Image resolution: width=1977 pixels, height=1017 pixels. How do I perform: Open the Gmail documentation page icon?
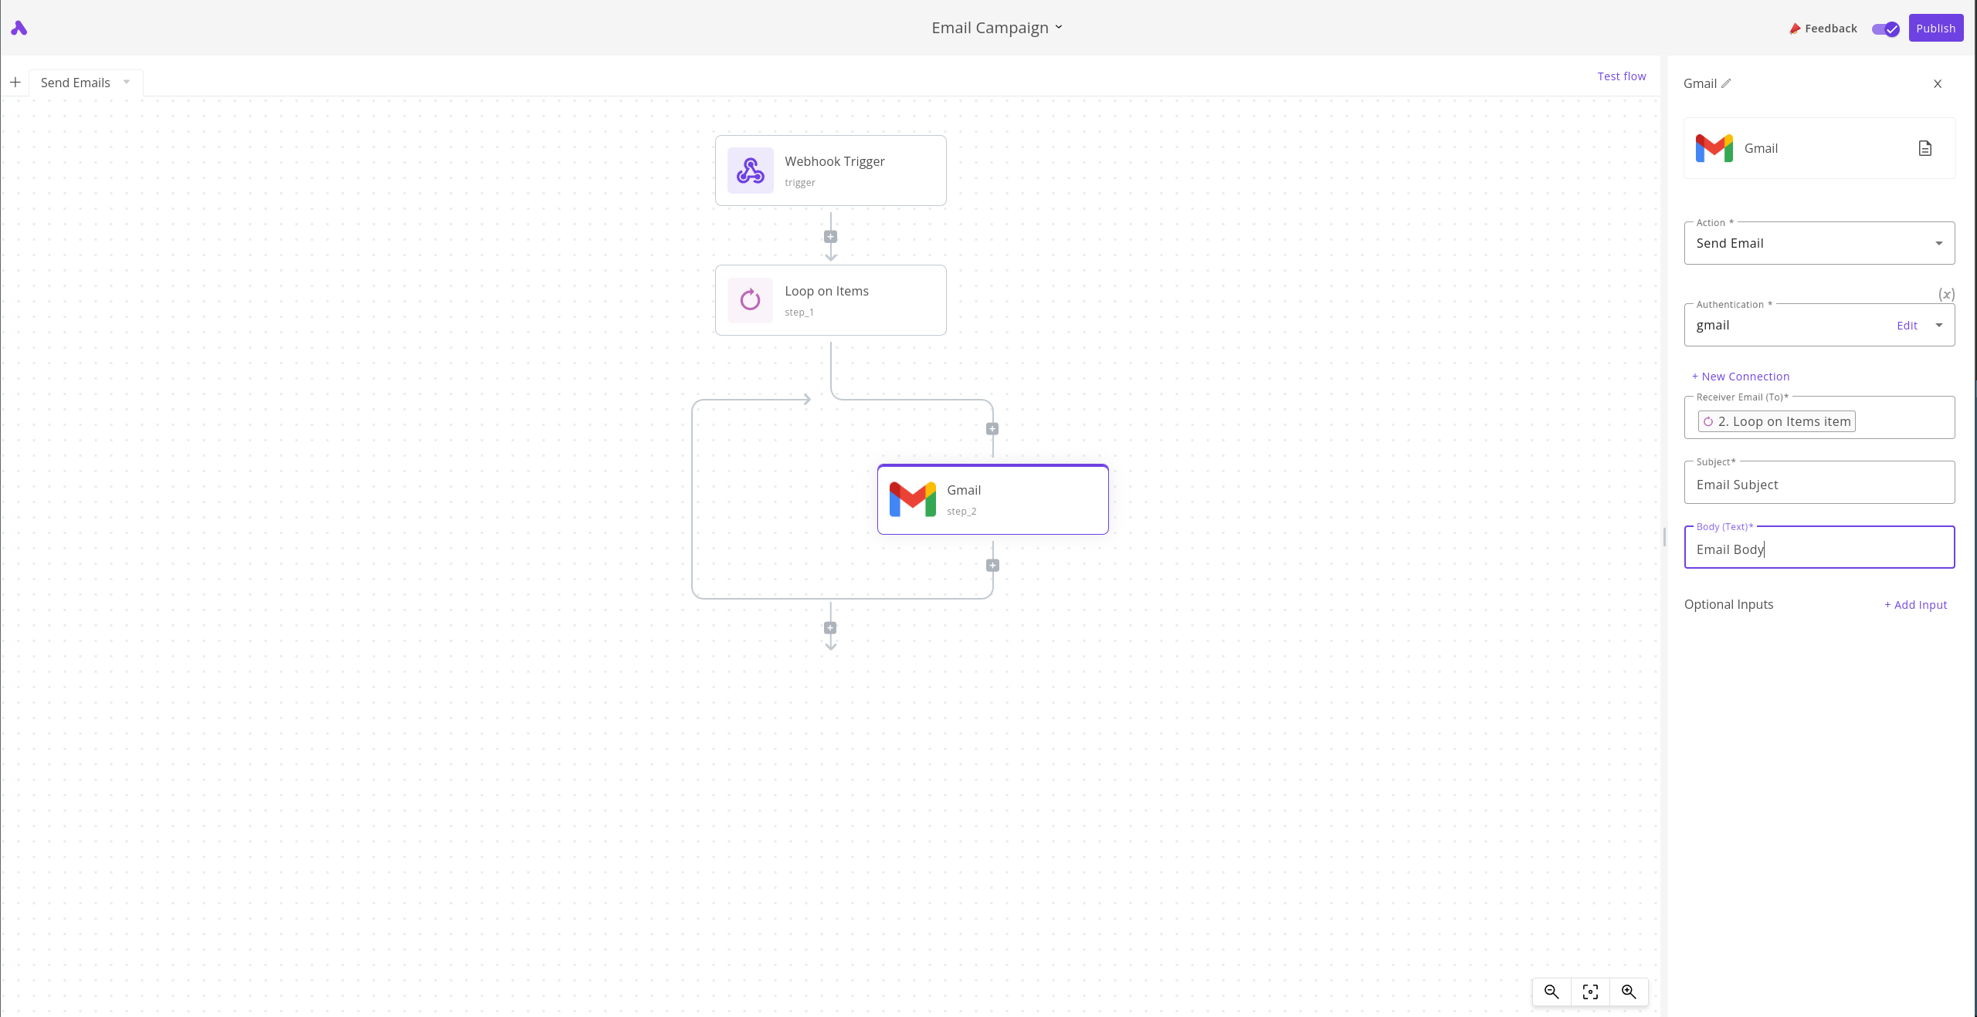(x=1925, y=148)
